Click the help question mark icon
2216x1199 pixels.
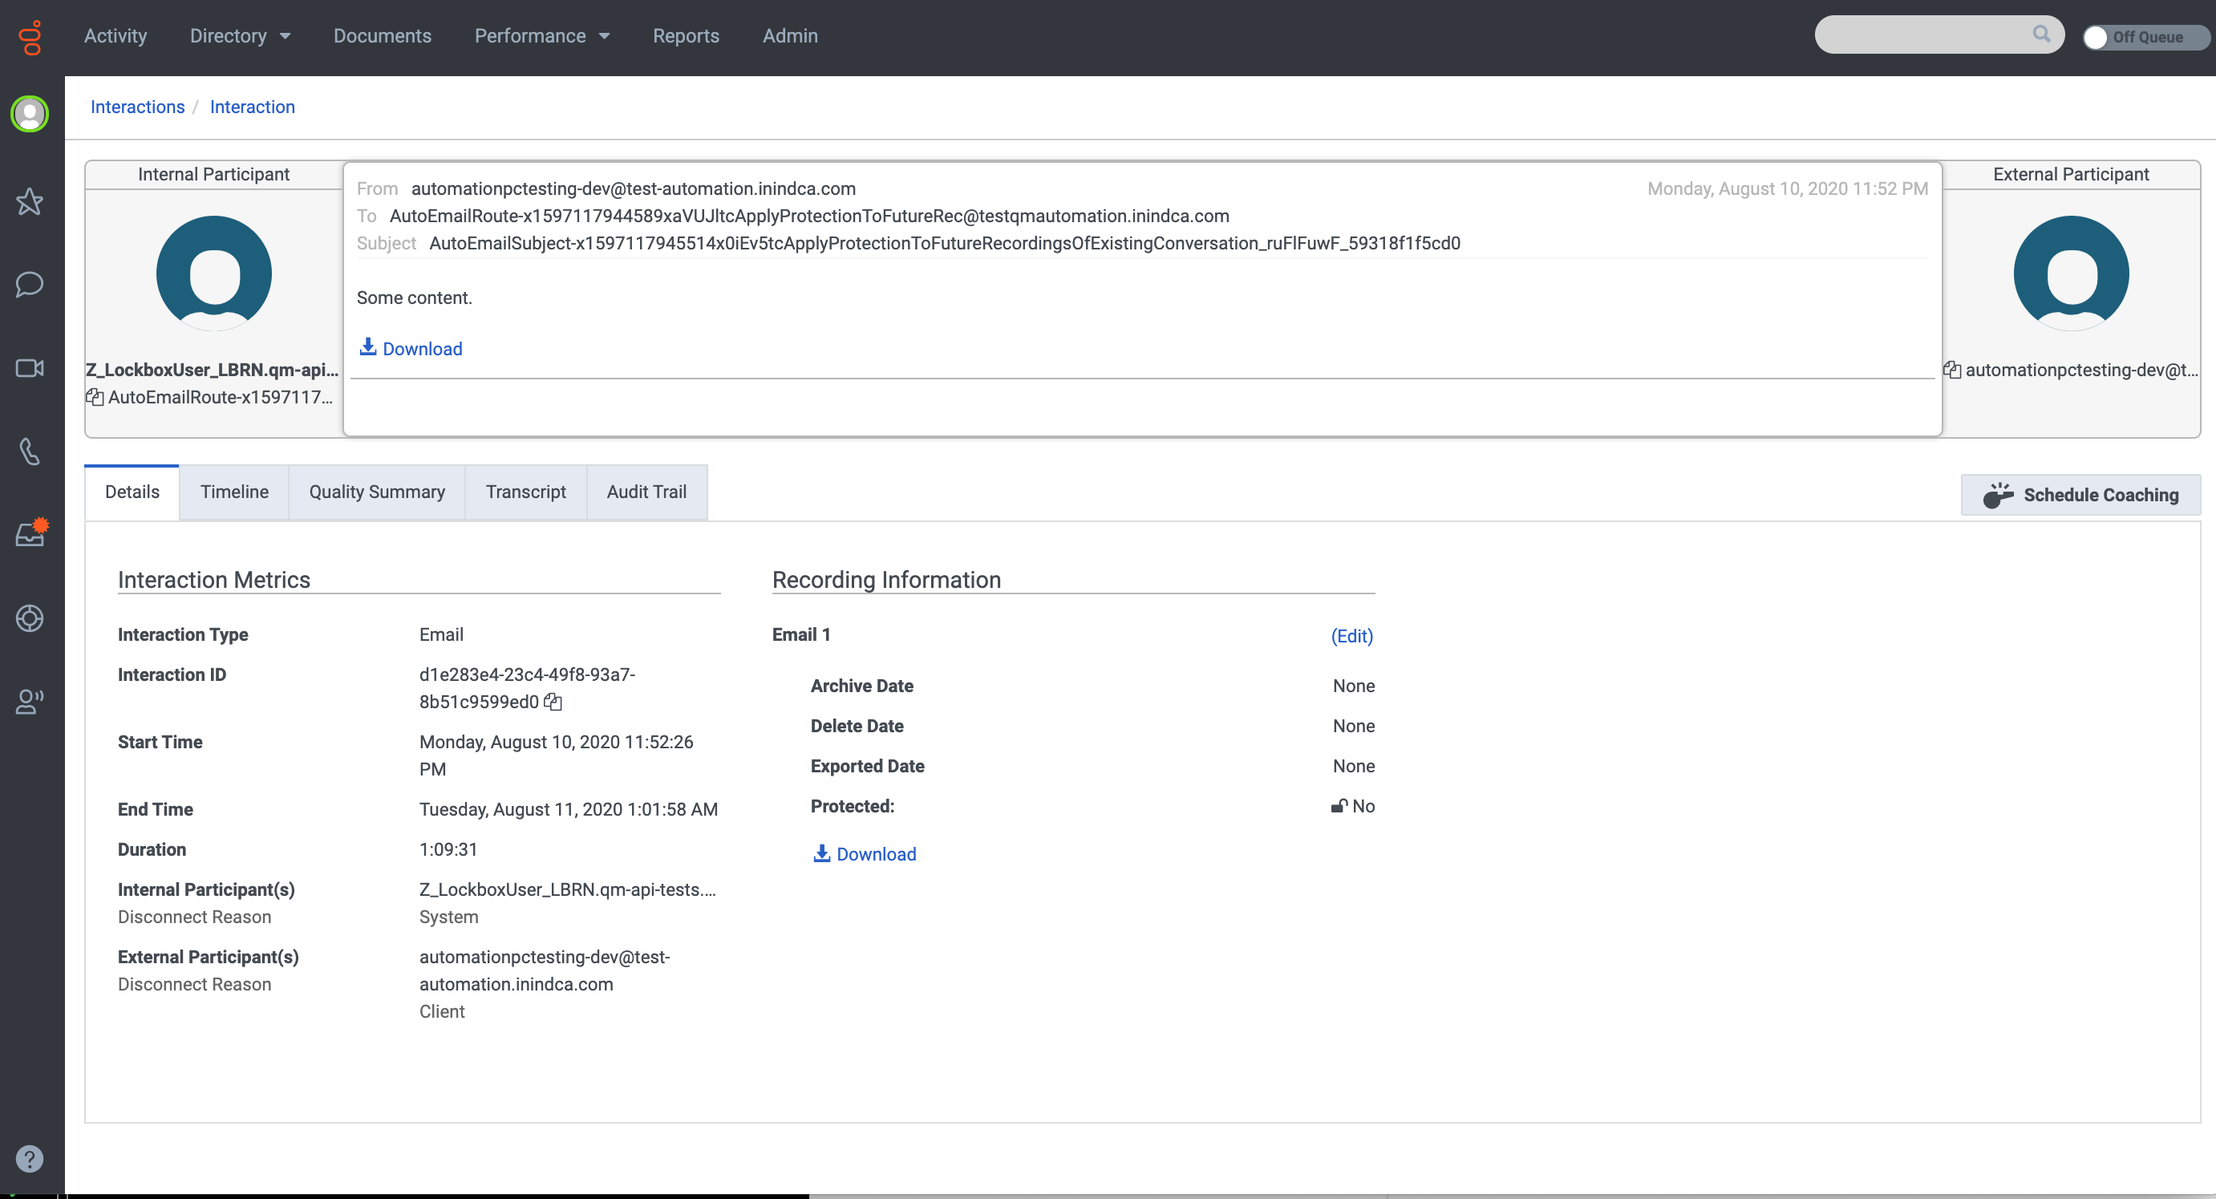click(x=29, y=1159)
